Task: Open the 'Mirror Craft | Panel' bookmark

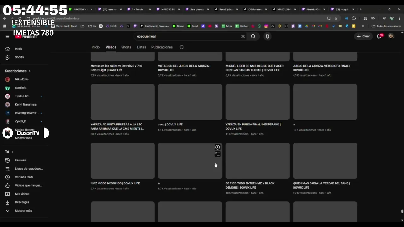Action: (64, 26)
